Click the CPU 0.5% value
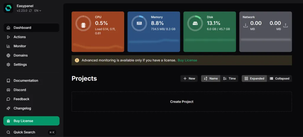 coord(101,23)
